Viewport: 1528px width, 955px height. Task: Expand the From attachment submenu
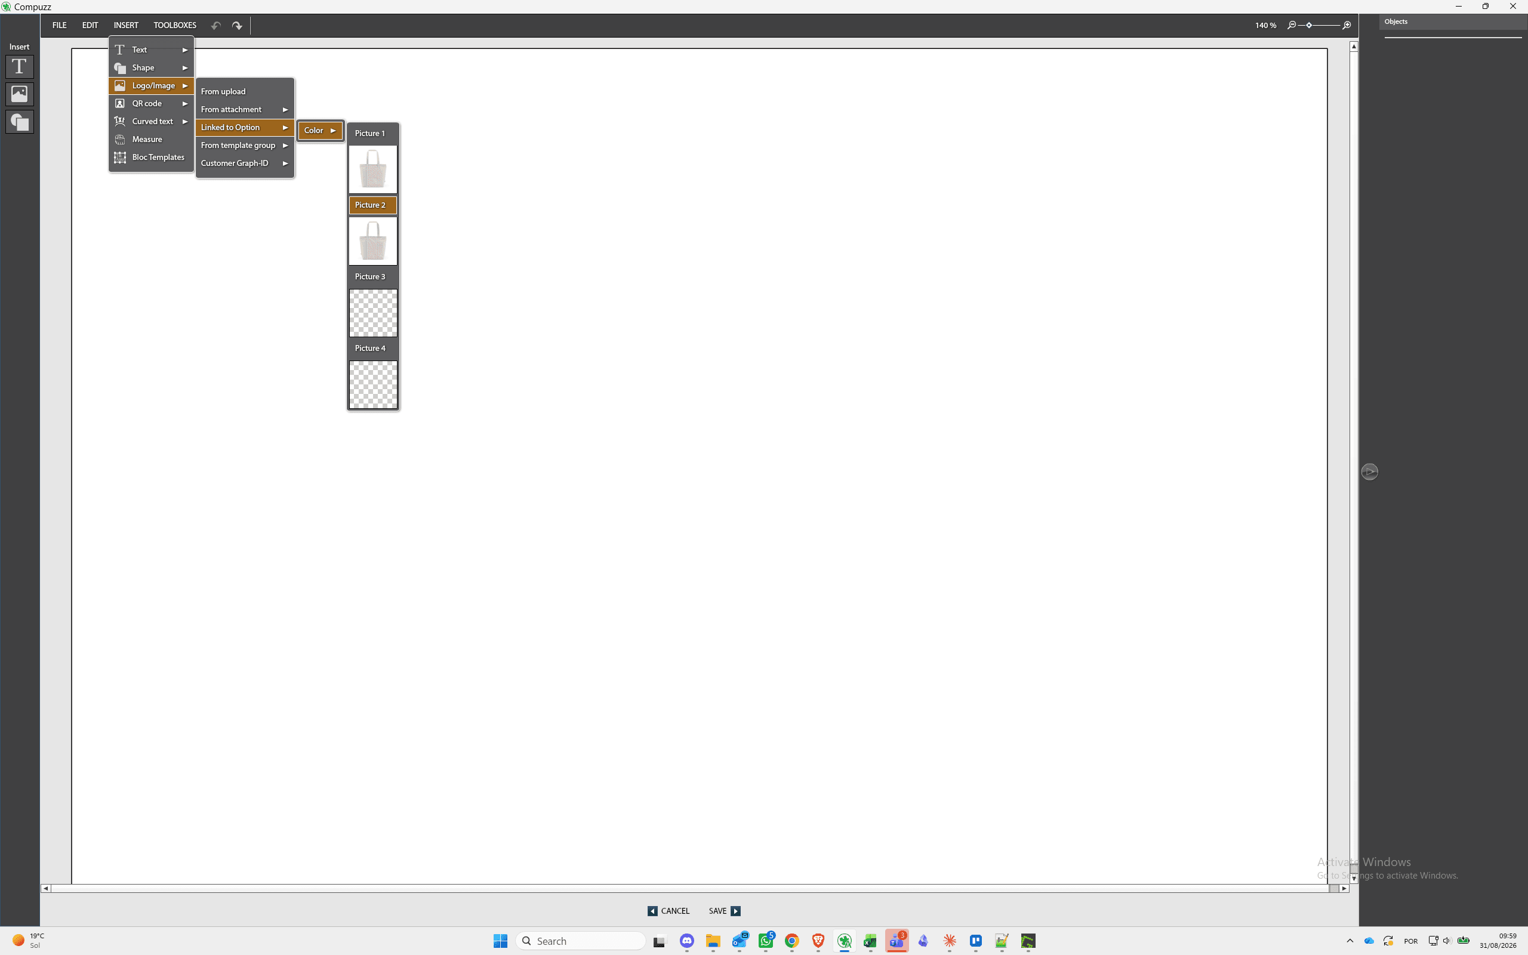(x=244, y=109)
